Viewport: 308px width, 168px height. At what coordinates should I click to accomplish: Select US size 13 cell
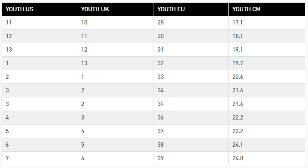click(x=39, y=50)
